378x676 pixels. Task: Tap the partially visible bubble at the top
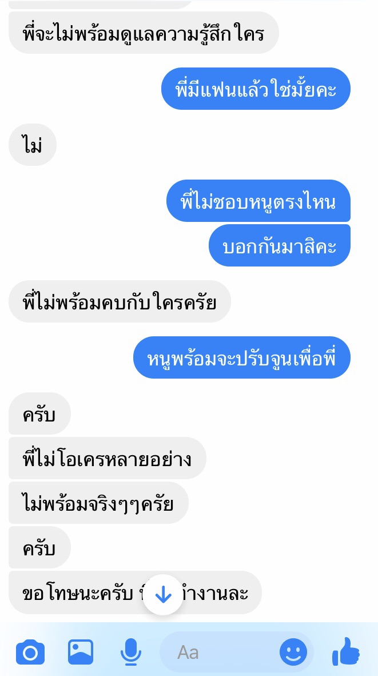[100, 4]
